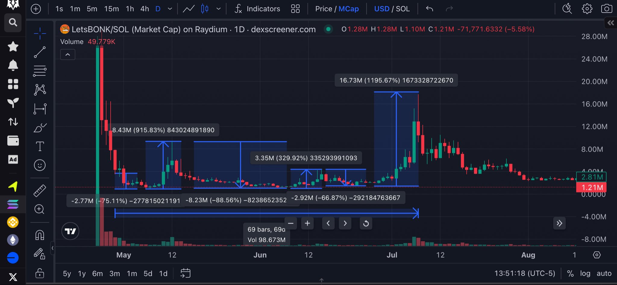Set date range to 1d

coord(163,274)
